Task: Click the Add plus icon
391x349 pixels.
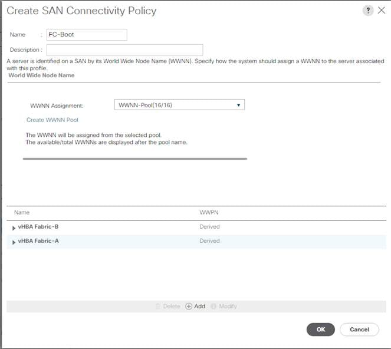Action: pos(189,306)
